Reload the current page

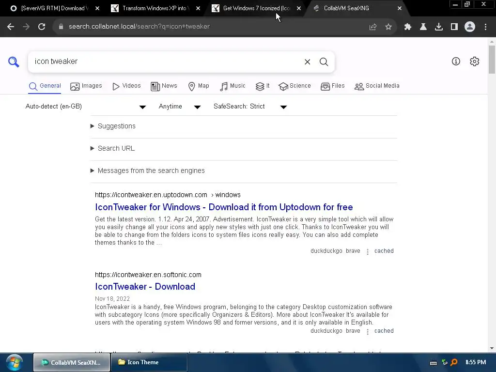[42, 27]
